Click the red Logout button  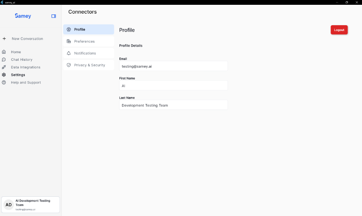(x=339, y=30)
